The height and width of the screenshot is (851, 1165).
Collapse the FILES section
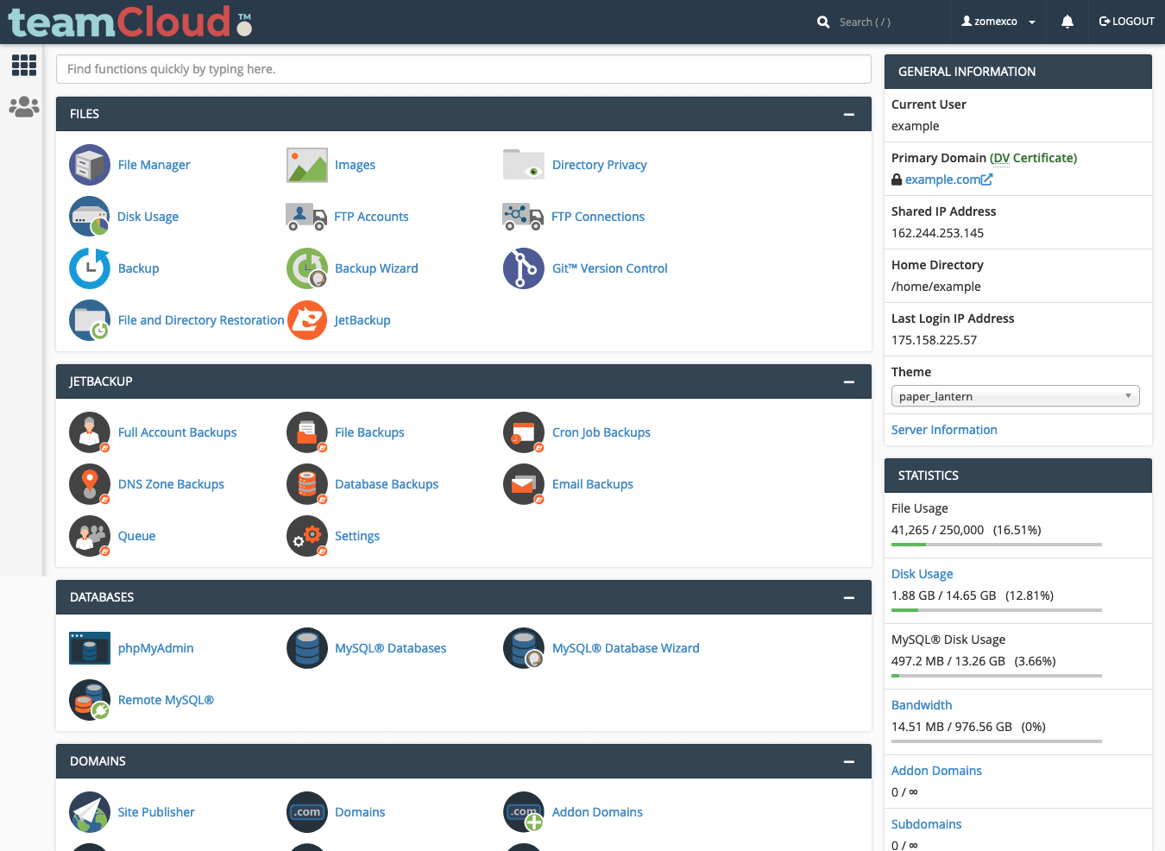849,114
